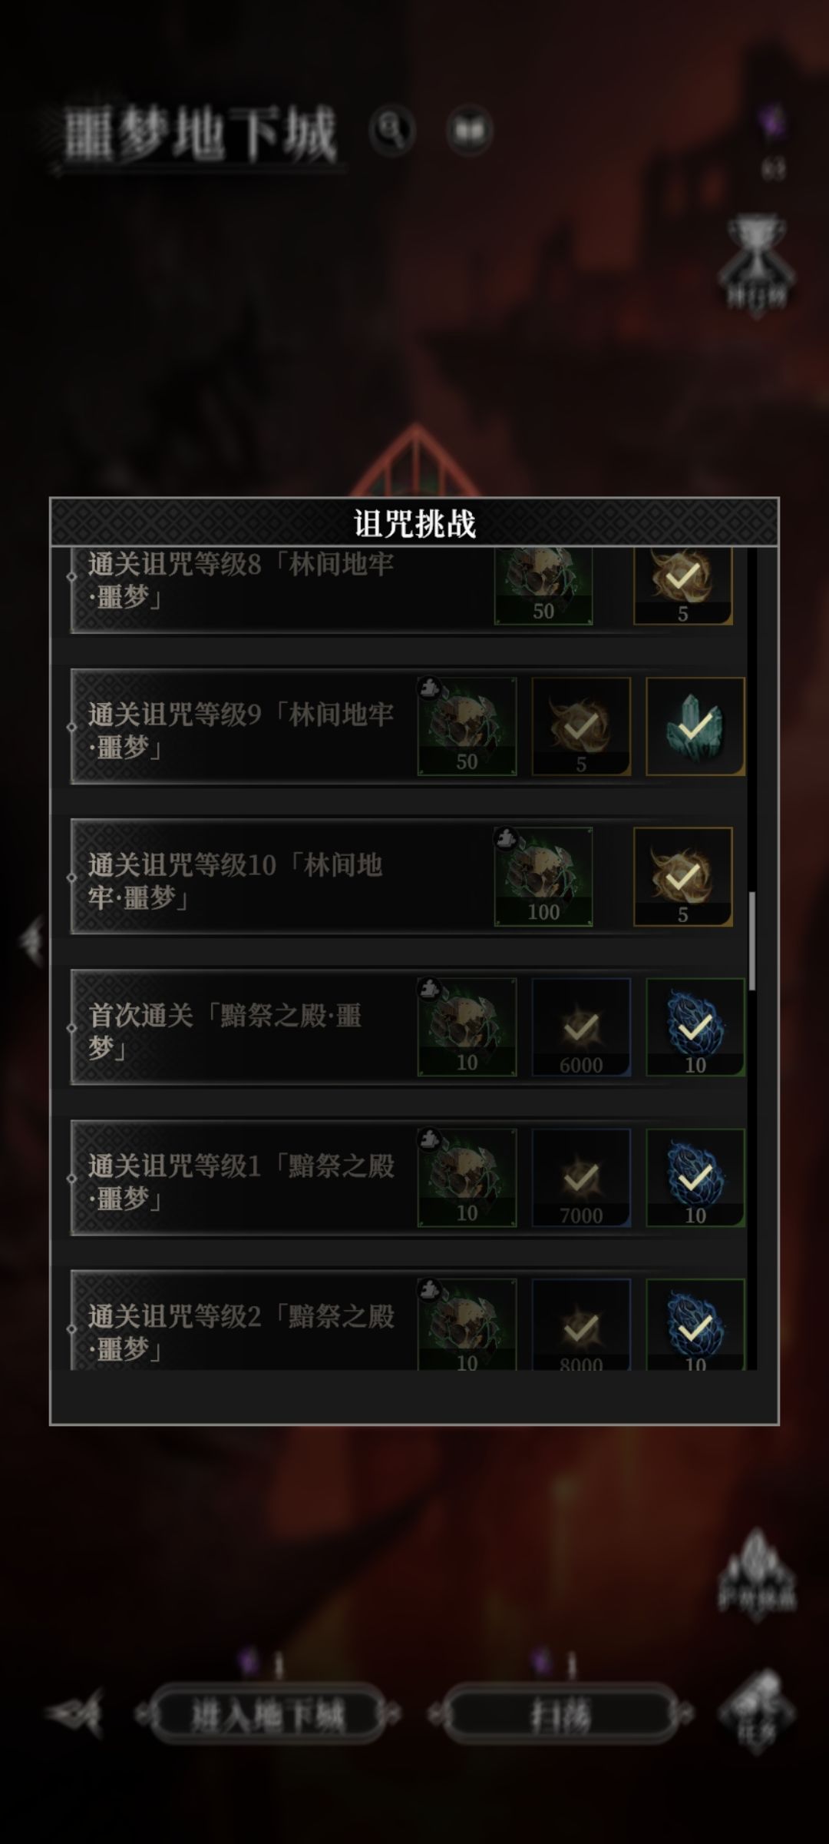Click the golden swirl reward for curse level 10
829x1844 pixels.
(x=682, y=877)
